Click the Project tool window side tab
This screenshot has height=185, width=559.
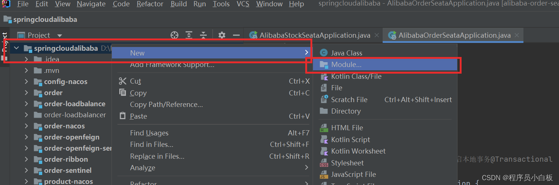click(5, 46)
